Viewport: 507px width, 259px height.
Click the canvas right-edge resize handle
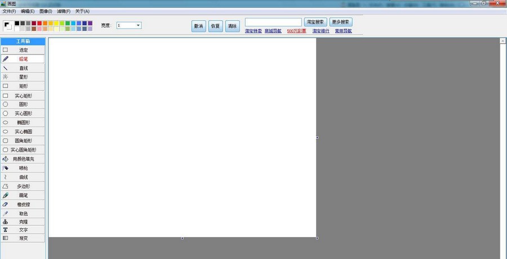(x=317, y=138)
